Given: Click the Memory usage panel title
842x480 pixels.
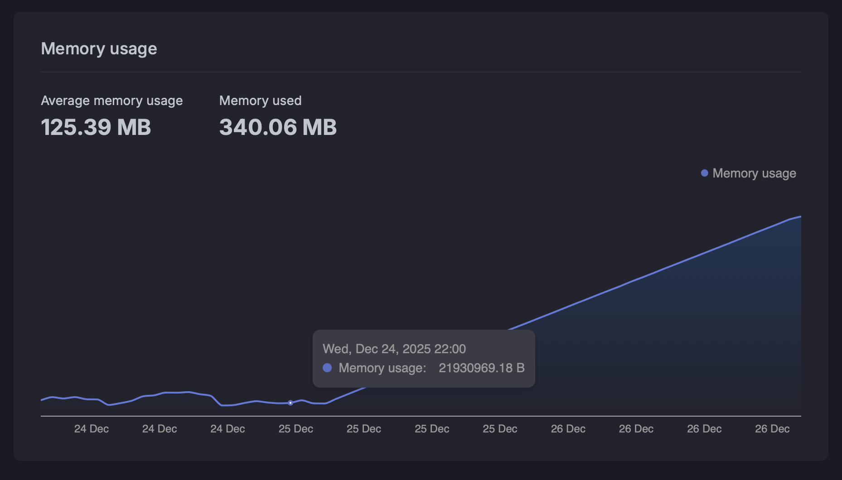Looking at the screenshot, I should click(x=99, y=48).
